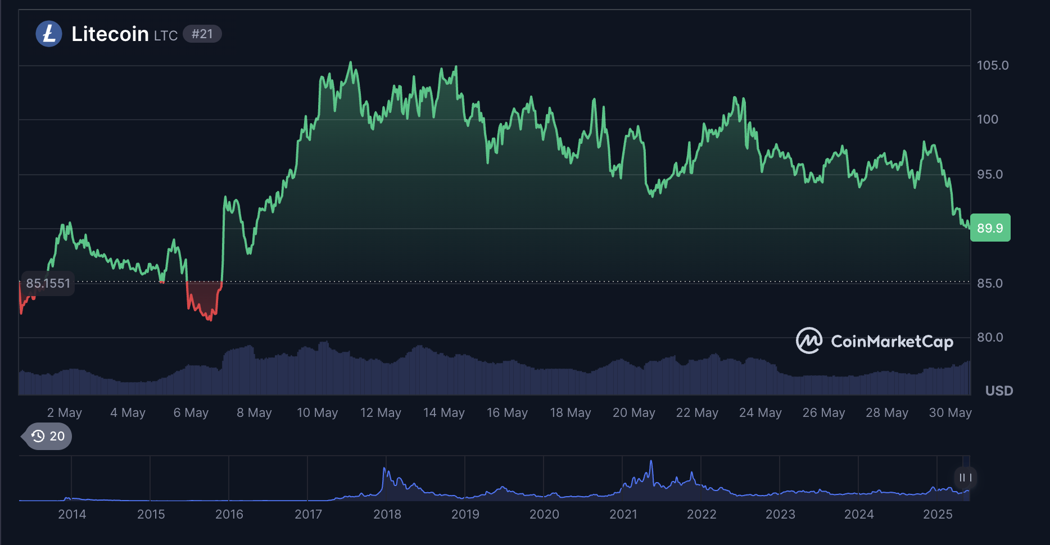Click the 30 May date axis label
1050x545 pixels.
point(951,412)
